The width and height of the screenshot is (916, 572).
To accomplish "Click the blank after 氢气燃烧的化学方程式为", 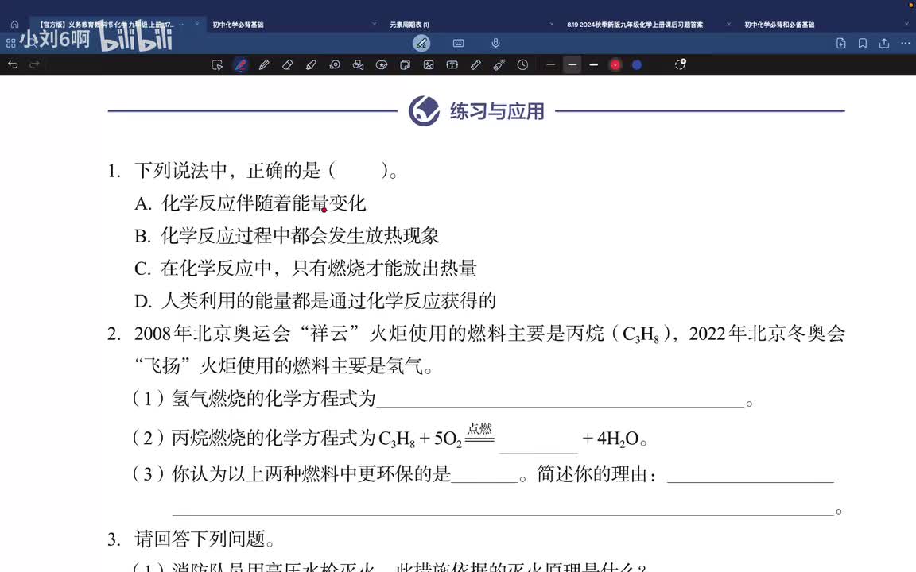I will tap(561, 401).
